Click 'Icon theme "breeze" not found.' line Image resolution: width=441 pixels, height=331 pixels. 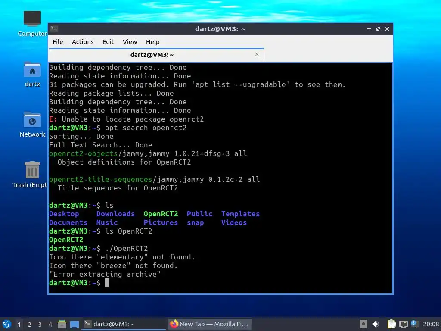pyautogui.click(x=113, y=265)
